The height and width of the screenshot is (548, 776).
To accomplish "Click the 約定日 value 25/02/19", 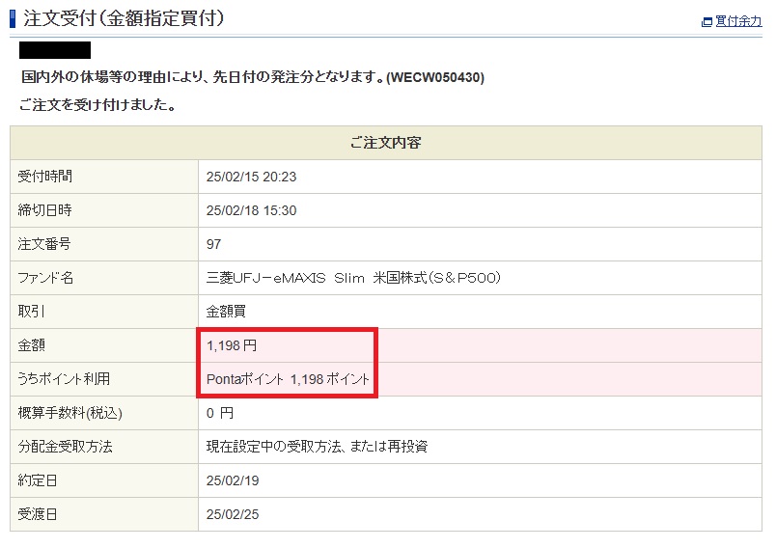I will (234, 480).
